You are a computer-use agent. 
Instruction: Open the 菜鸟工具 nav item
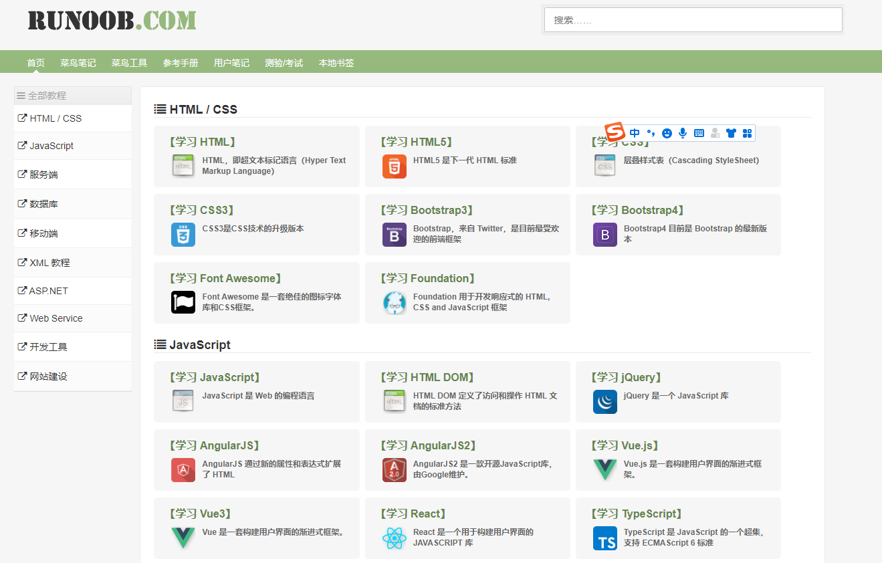tap(129, 63)
